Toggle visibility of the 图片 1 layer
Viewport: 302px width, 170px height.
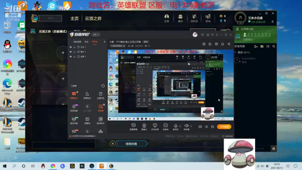[x=71, y=52]
